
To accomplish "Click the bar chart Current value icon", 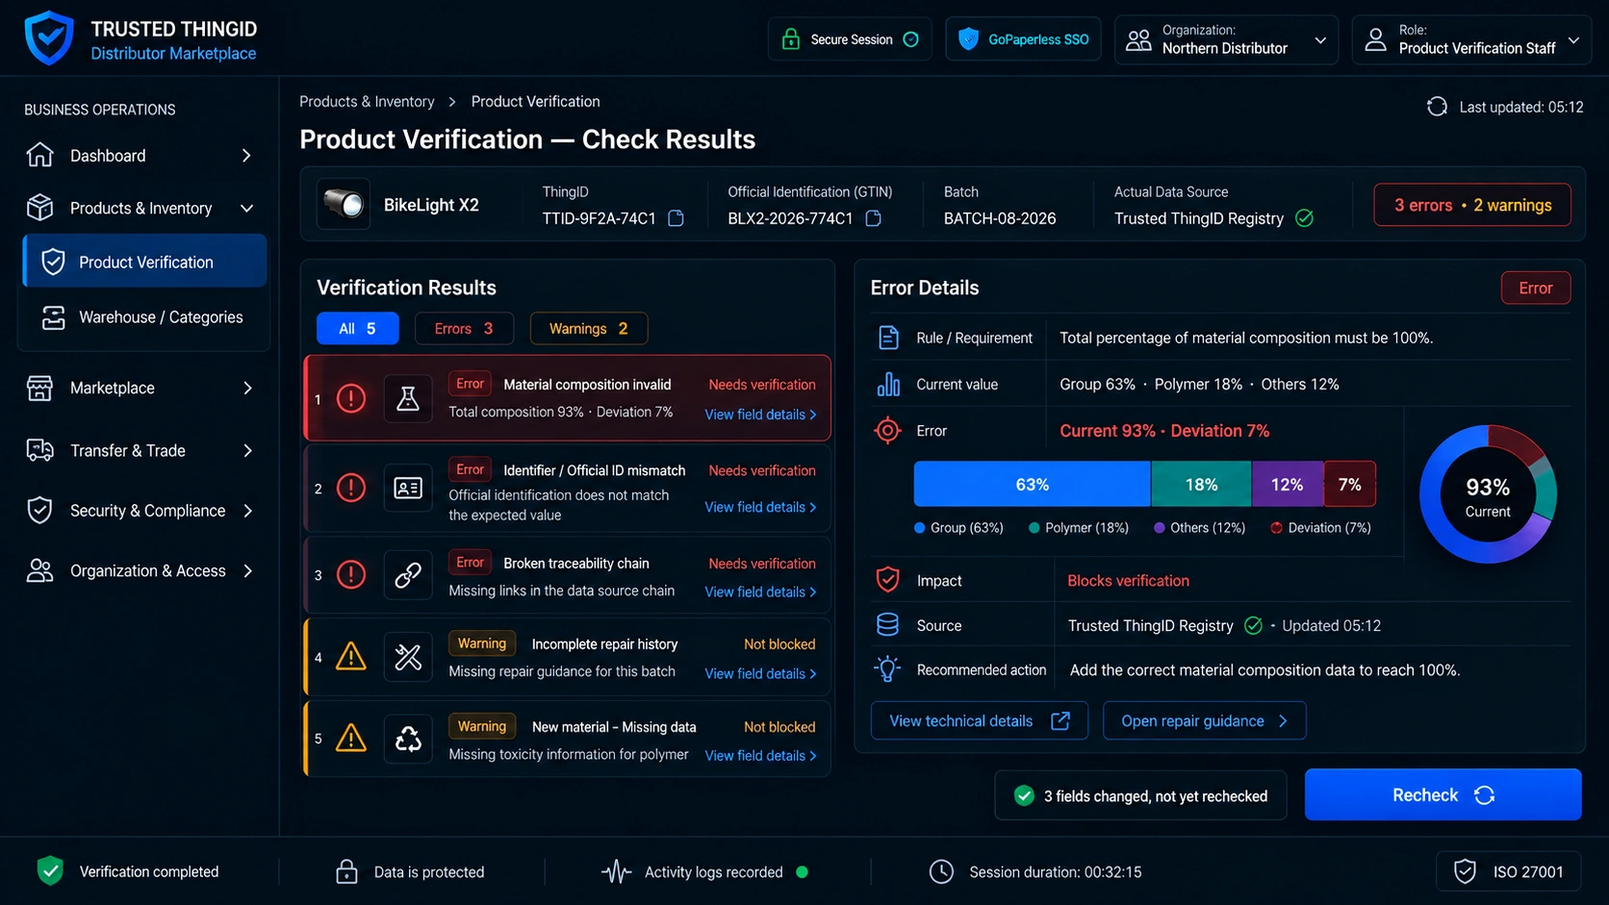I will point(888,384).
